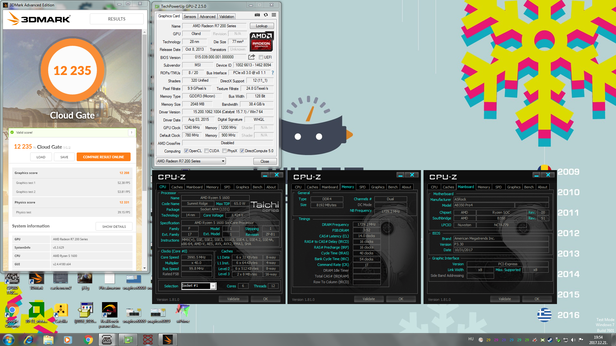Open the 3DMark desktop shortcut
The width and height of the screenshot is (616, 346).
(x=36, y=281)
